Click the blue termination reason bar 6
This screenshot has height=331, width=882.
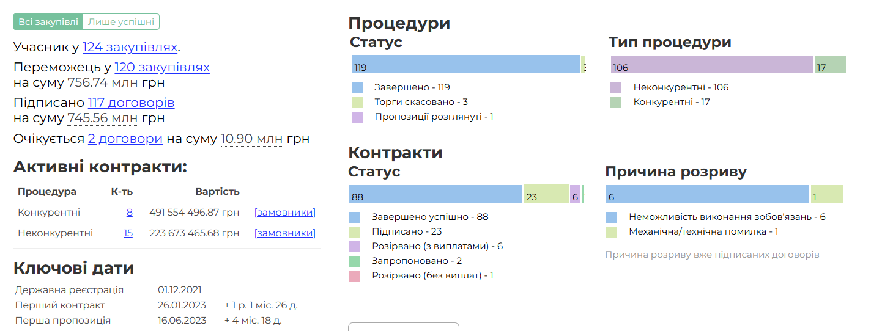pos(707,194)
